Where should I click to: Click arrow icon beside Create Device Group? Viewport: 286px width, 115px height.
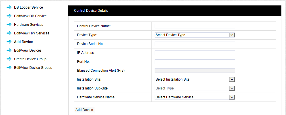click(x=9, y=59)
